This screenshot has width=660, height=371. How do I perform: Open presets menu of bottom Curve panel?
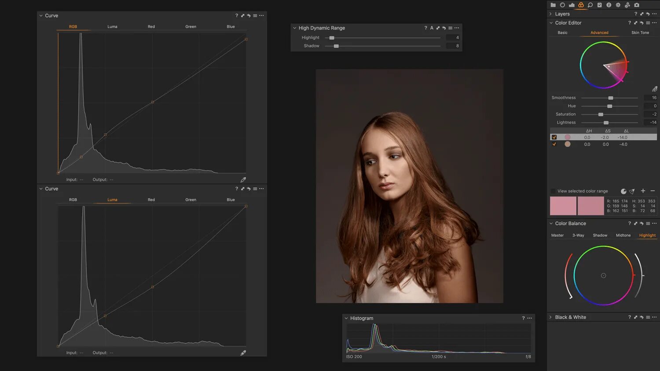coord(255,189)
